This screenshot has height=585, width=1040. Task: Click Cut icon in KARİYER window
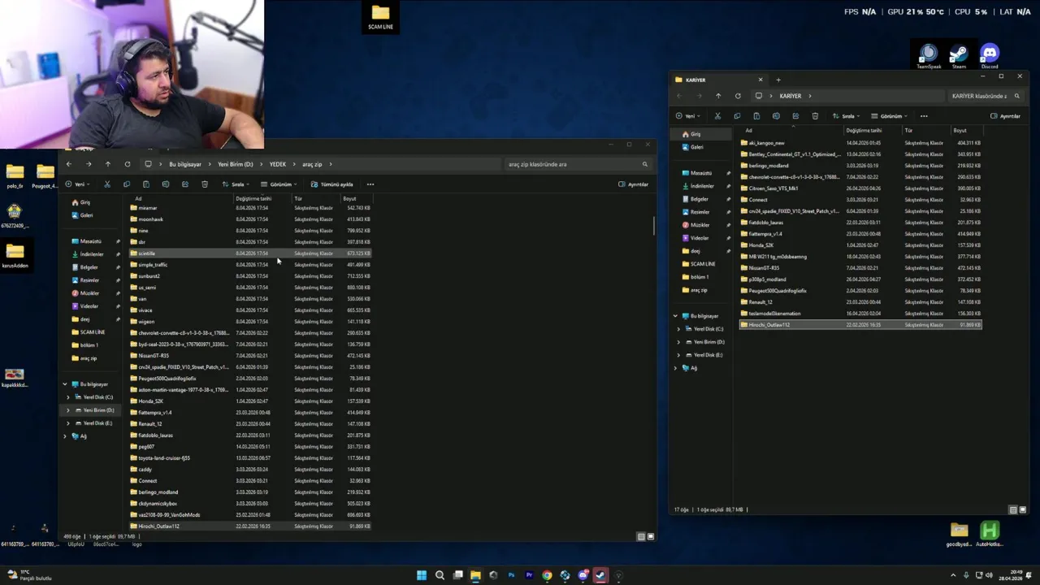(717, 116)
